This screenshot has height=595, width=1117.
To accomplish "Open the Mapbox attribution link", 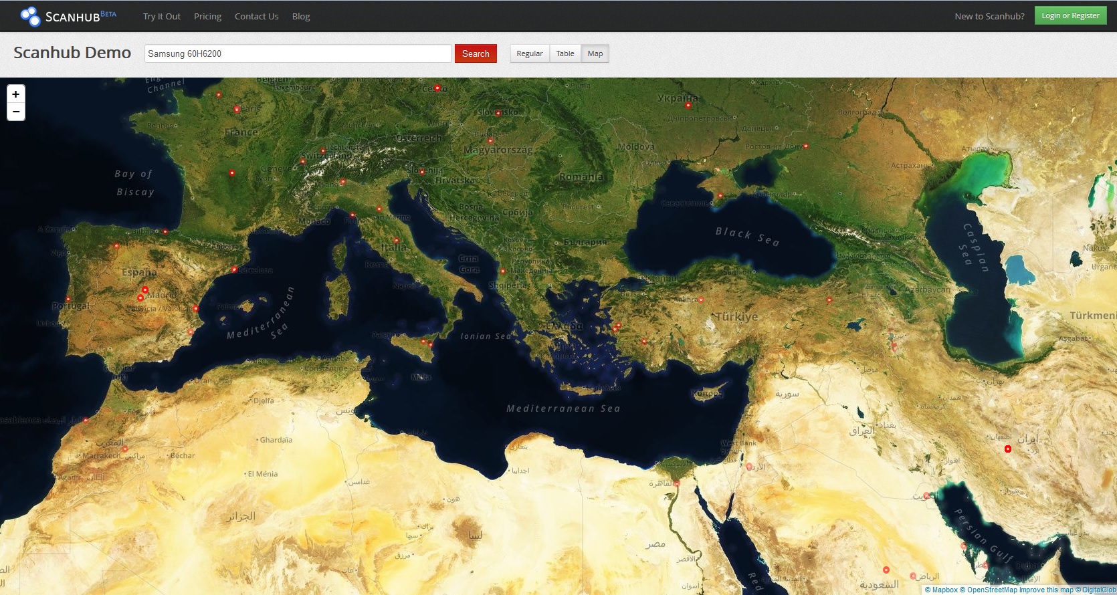I will click(941, 590).
